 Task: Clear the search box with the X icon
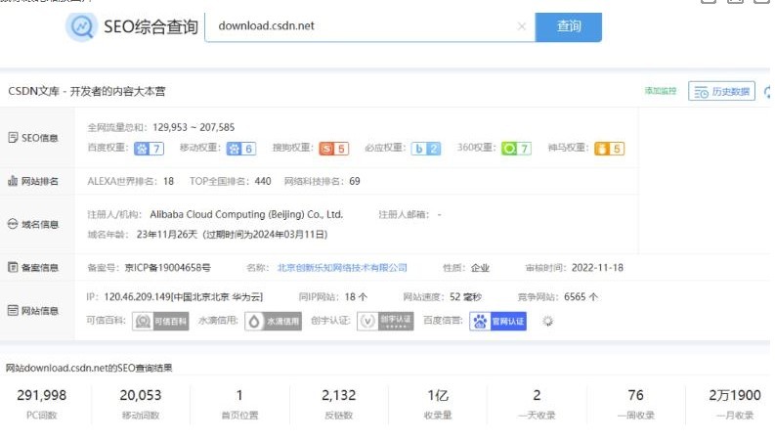(522, 26)
